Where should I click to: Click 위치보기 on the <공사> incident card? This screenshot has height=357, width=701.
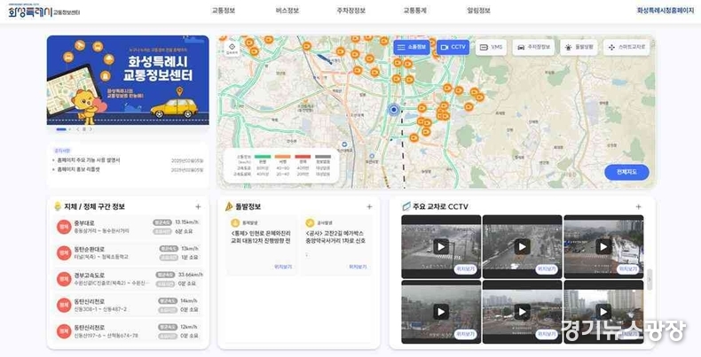coord(358,267)
